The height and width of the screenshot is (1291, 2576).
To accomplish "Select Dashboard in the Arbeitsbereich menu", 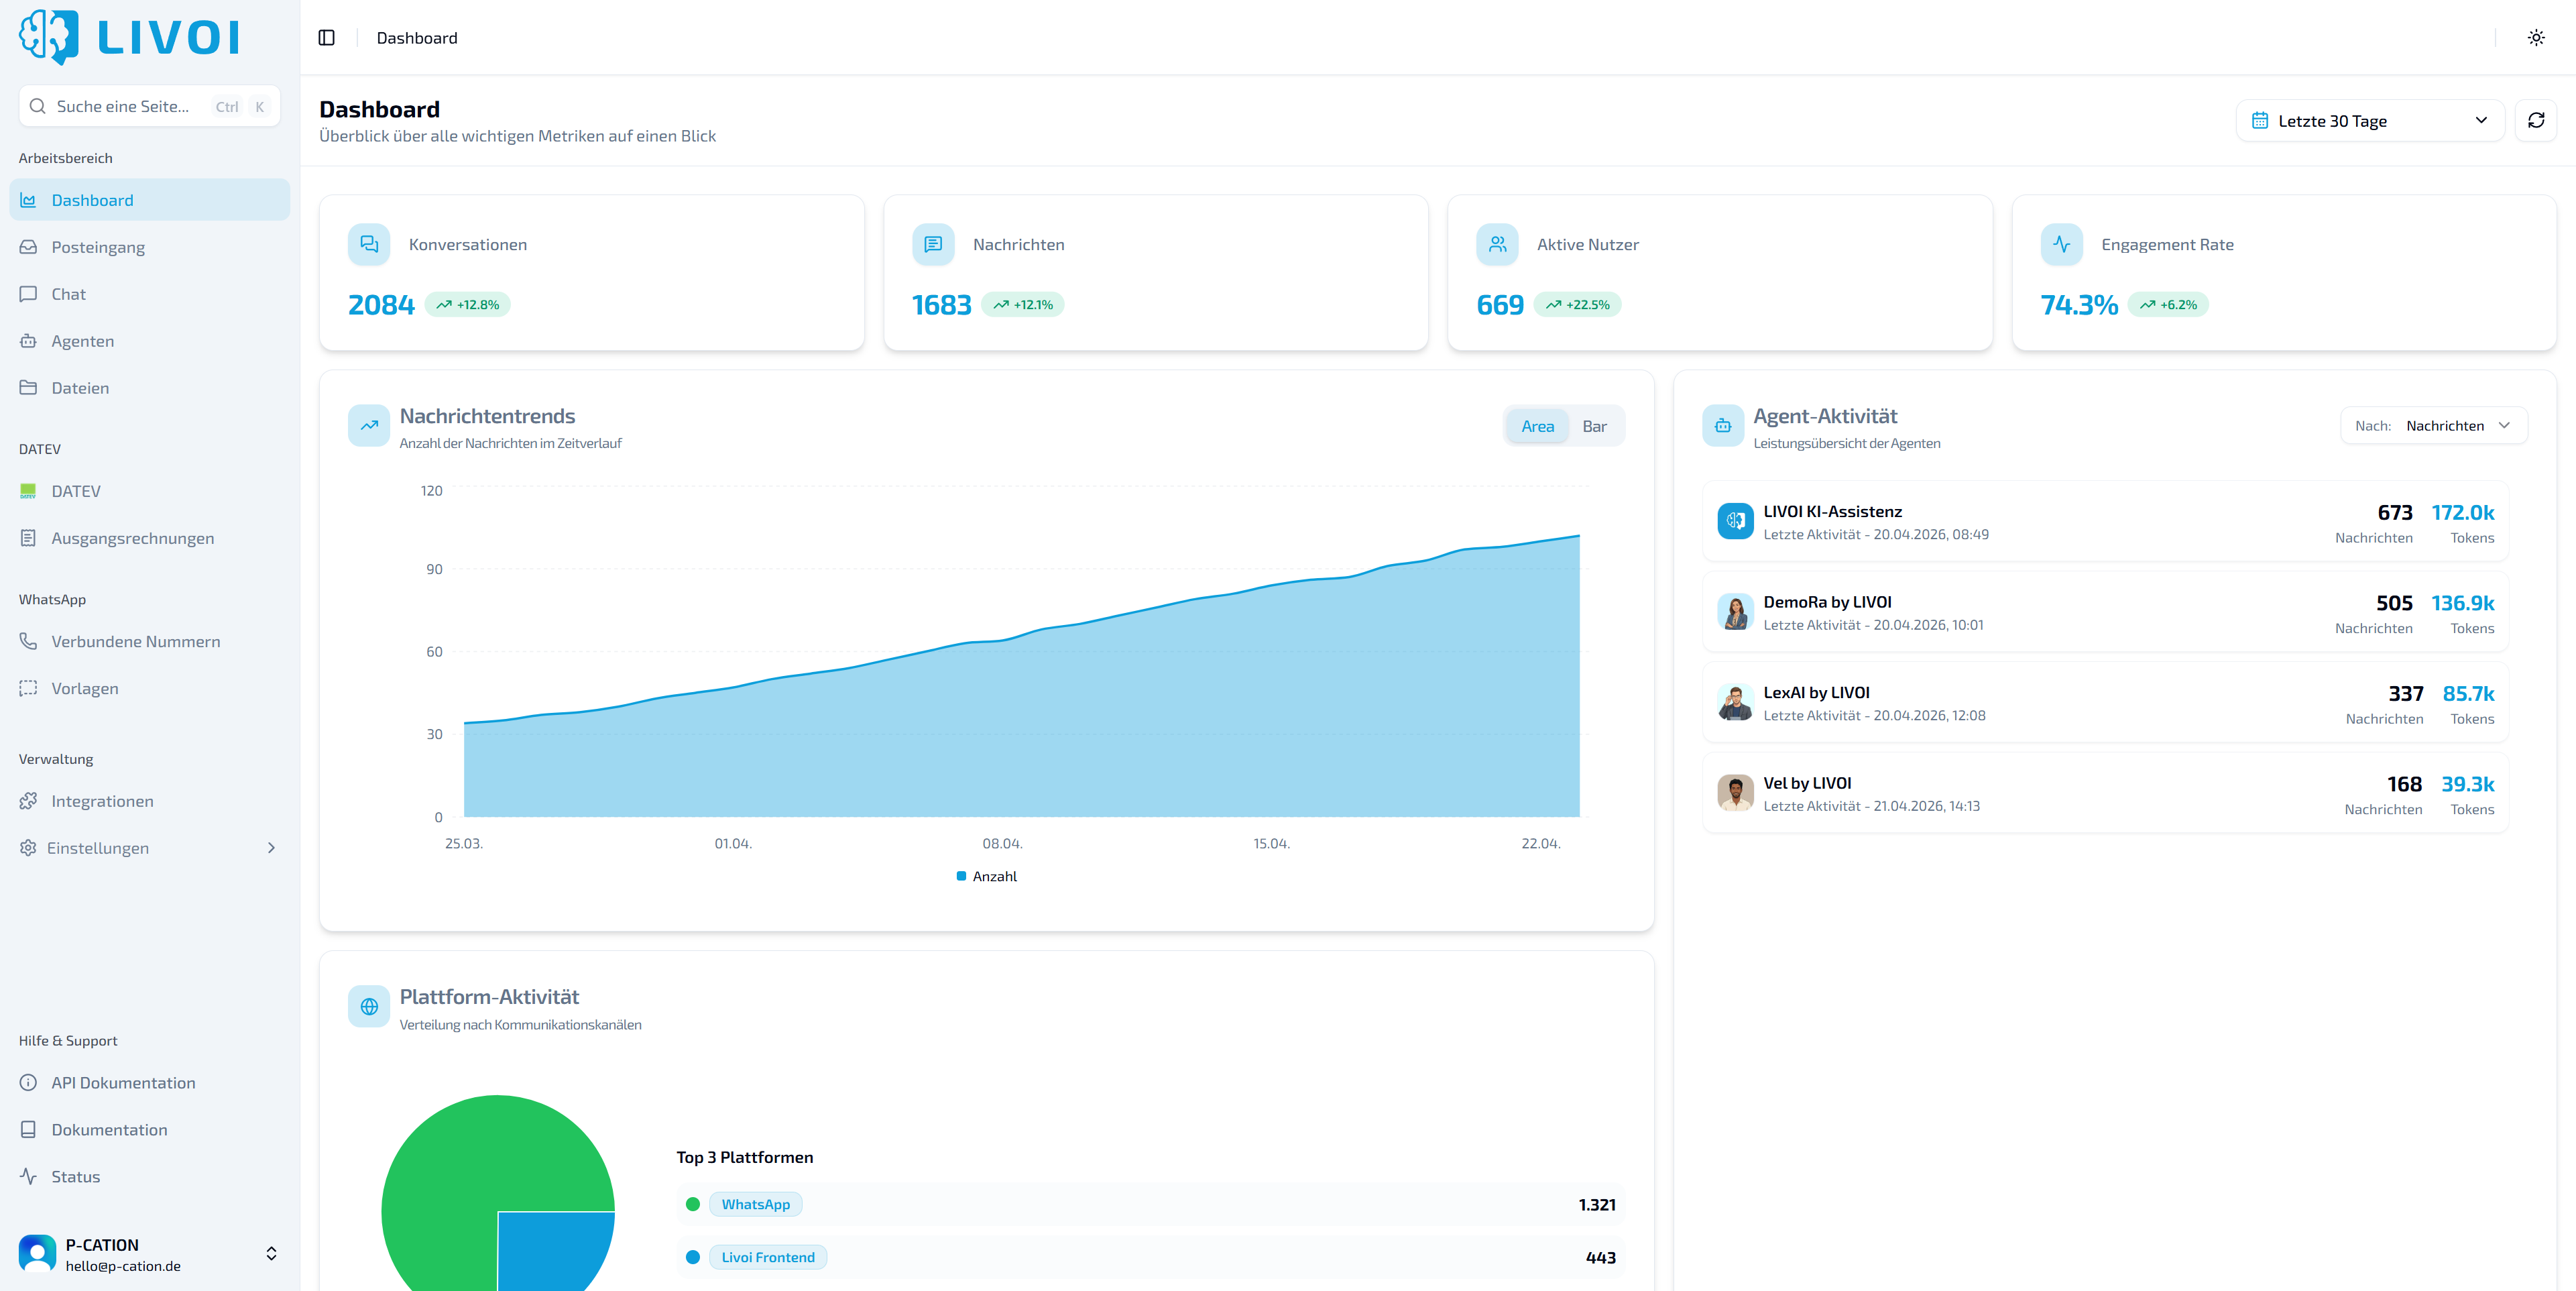I will tap(92, 199).
